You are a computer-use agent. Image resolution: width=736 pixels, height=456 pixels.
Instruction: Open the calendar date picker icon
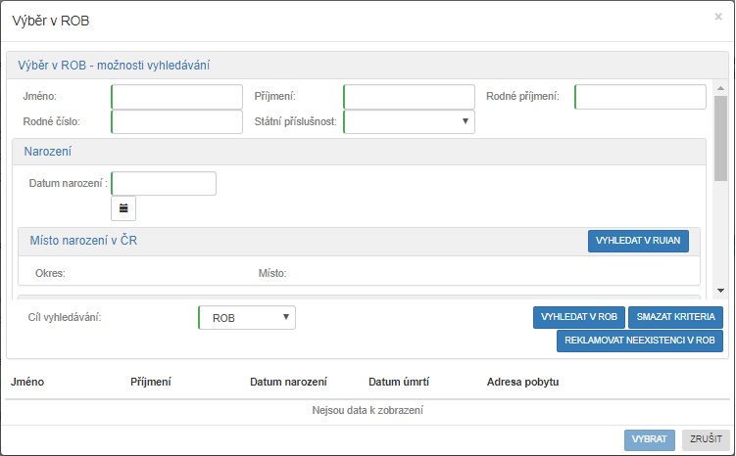pyautogui.click(x=123, y=208)
